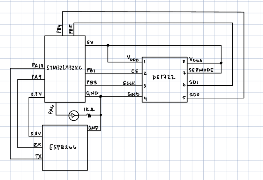Click the PA10 pin label
Screen dimensions: 263x180
click(38, 65)
